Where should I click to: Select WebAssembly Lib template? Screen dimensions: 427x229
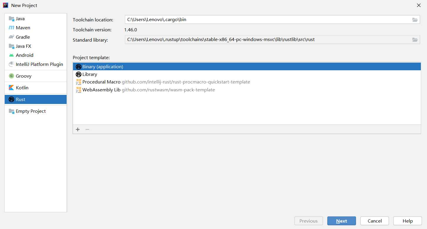pos(247,90)
